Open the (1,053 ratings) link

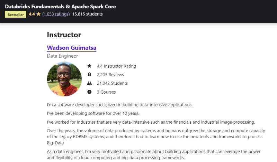(x=56, y=14)
